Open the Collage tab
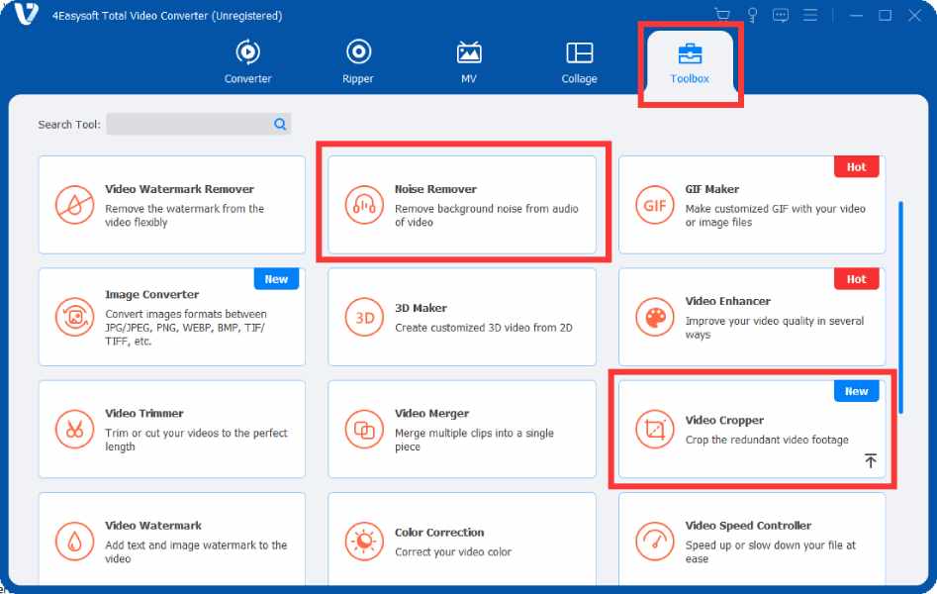937x594 pixels. (x=579, y=61)
